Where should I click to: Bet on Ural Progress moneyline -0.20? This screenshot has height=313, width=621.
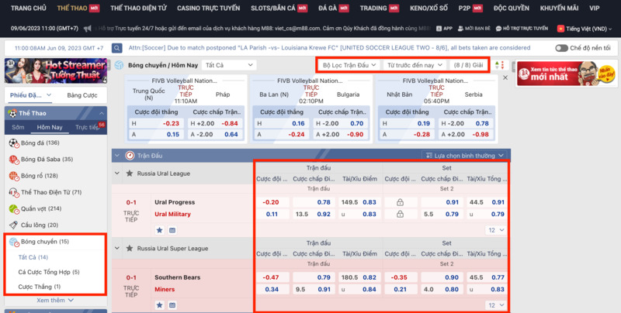271,202
